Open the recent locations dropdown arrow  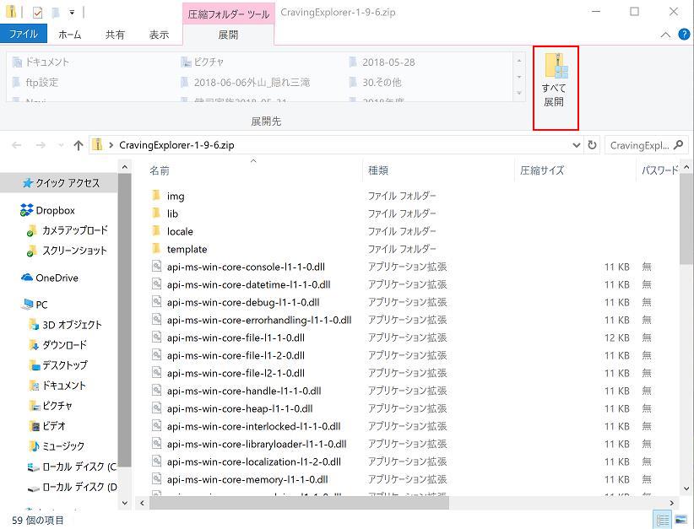61,145
